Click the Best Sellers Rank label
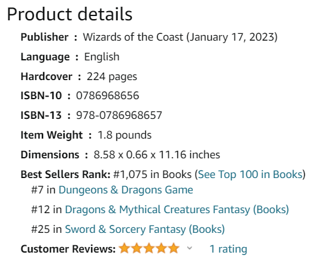330x268 pixels. (x=65, y=174)
